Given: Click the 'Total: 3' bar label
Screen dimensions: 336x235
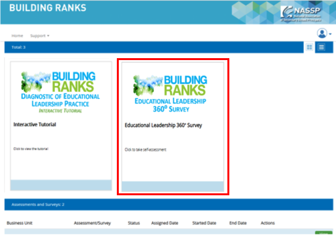Looking at the screenshot, I should click(x=18, y=47).
